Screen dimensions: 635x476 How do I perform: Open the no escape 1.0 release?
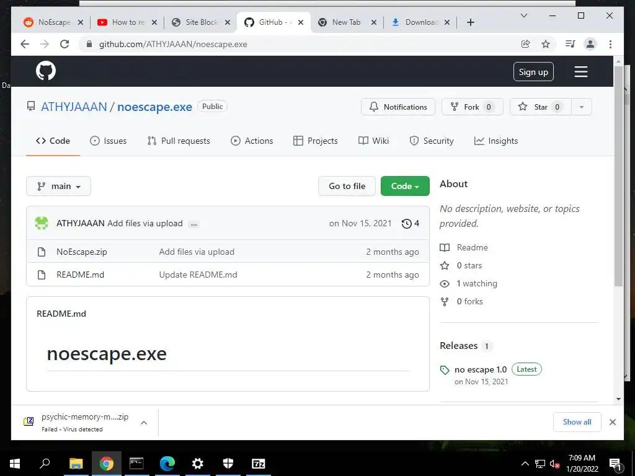481,369
